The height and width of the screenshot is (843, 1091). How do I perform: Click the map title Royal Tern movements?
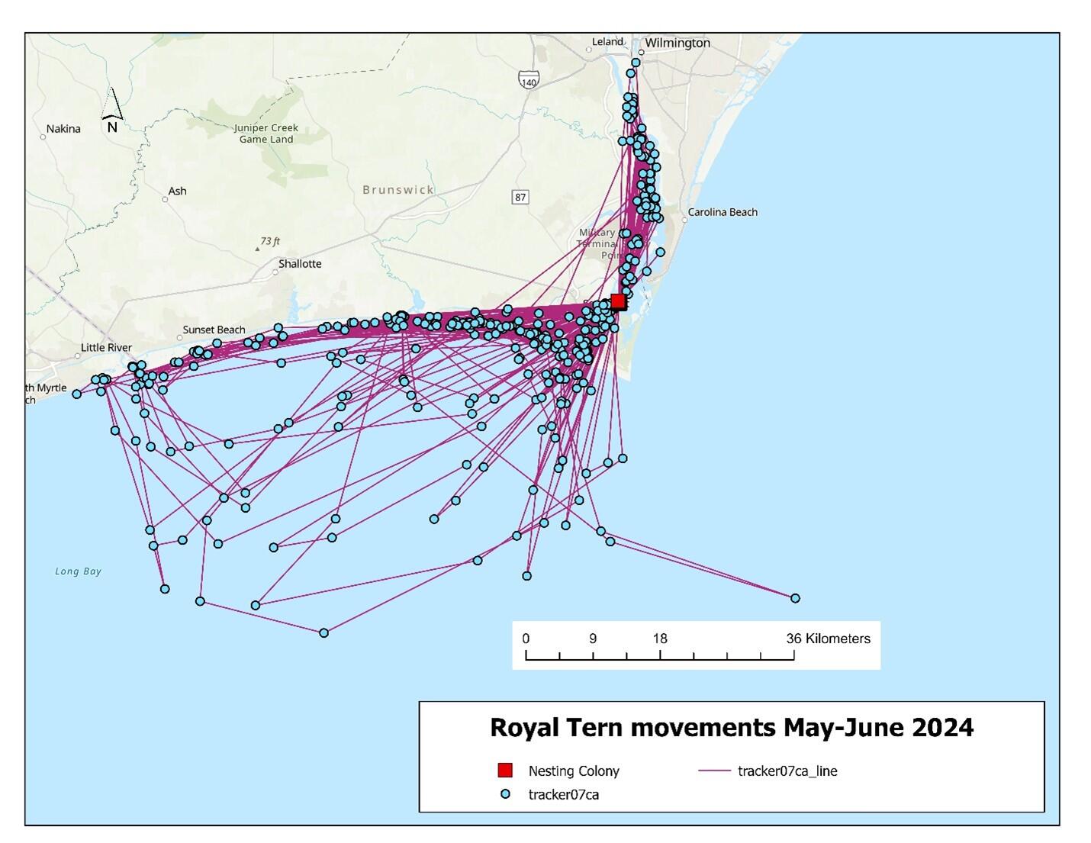[732, 727]
